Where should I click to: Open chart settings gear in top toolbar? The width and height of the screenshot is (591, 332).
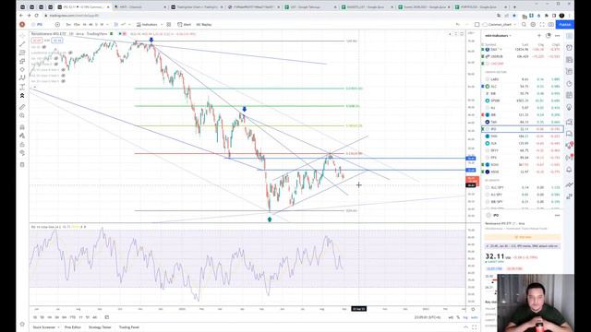point(533,25)
